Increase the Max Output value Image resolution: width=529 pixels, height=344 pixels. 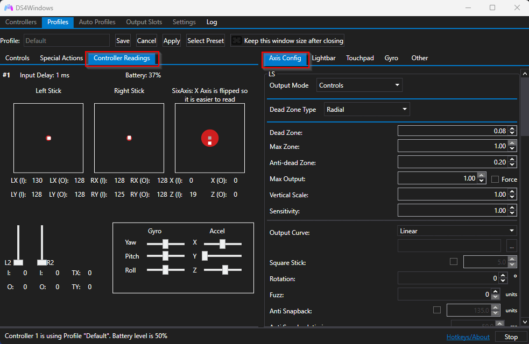482,176
